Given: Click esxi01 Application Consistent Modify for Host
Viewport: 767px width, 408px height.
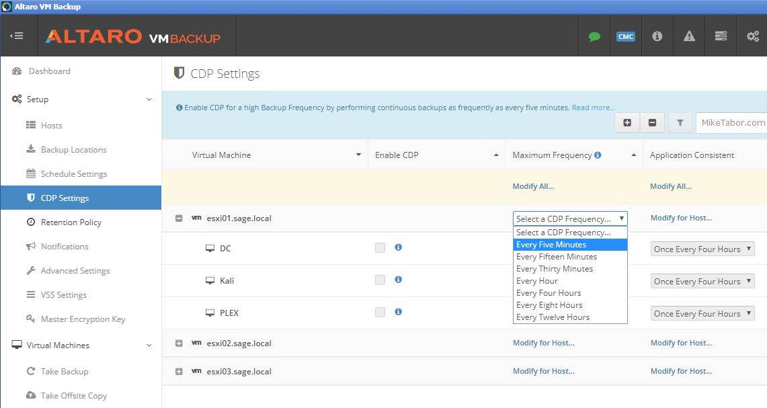Looking at the screenshot, I should (x=682, y=218).
